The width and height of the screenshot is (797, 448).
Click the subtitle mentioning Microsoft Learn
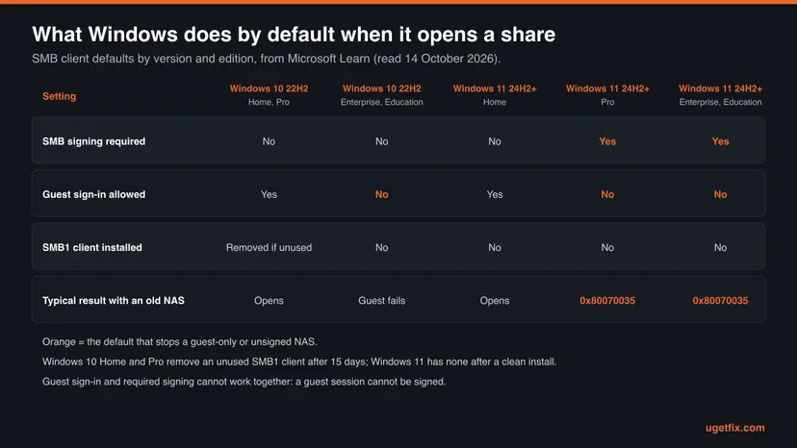pyautogui.click(x=266, y=59)
